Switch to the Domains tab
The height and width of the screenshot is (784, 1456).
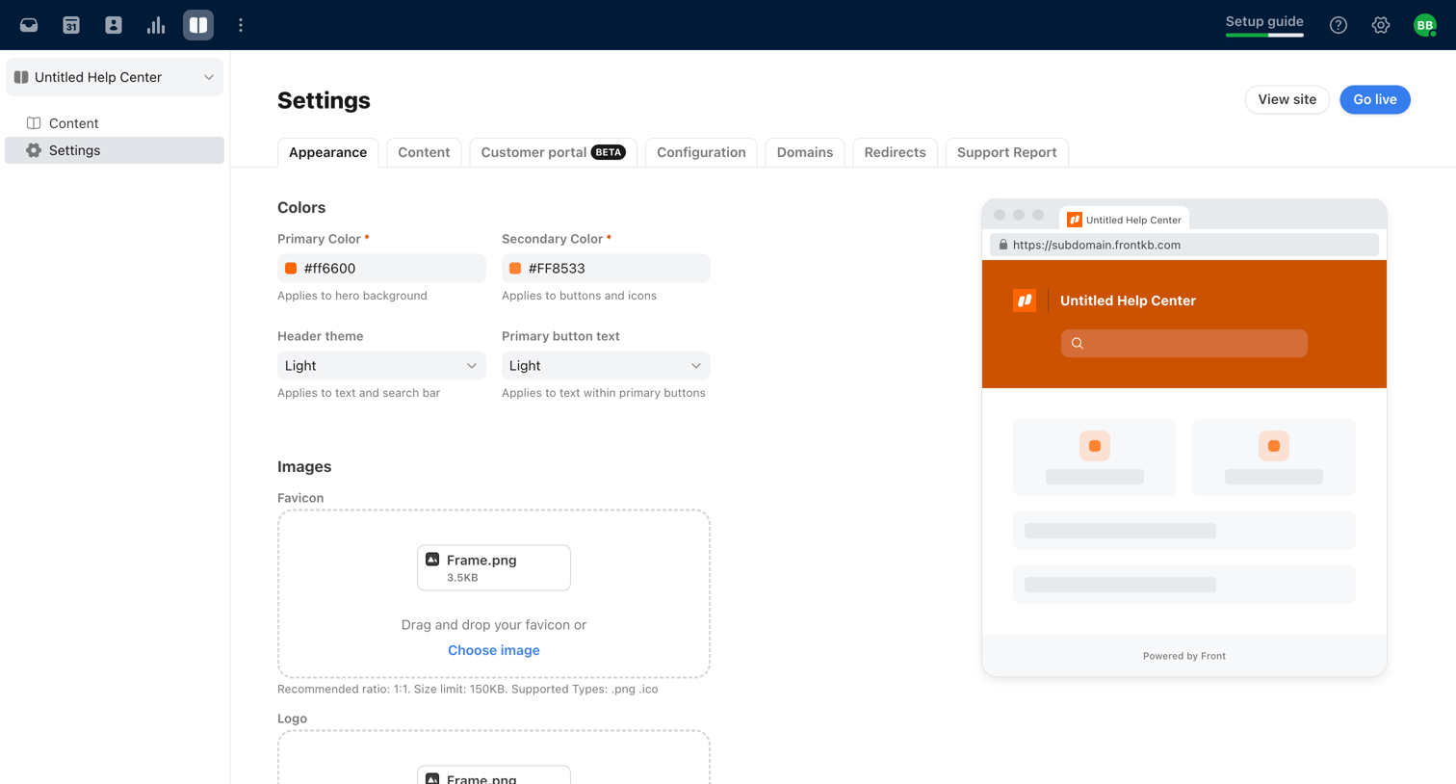[805, 152]
